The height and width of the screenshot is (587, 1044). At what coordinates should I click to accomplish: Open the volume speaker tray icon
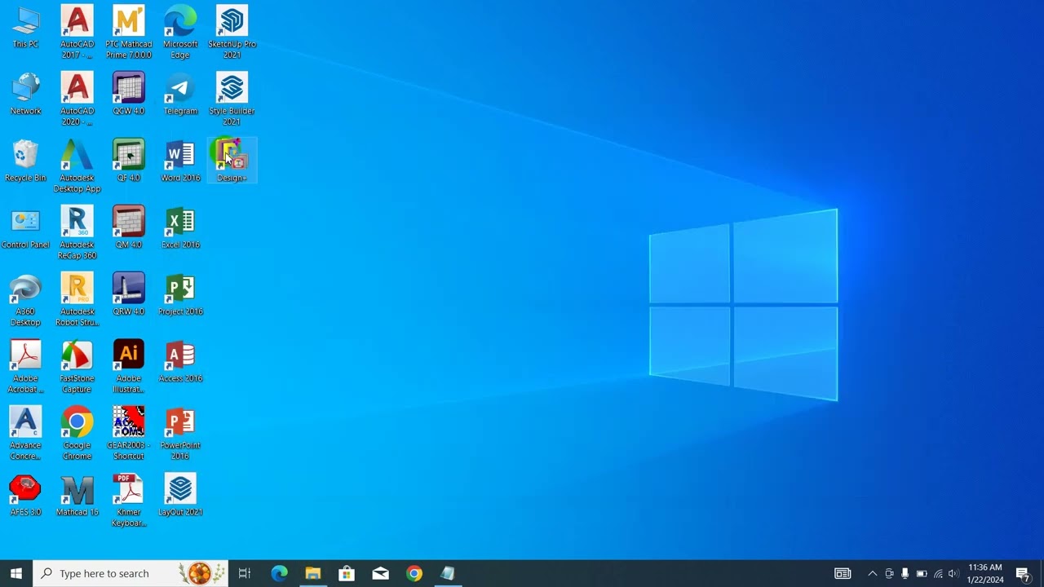[953, 574]
